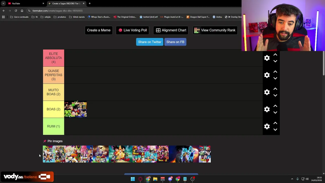Open the Anitsu bookmark

click(x=217, y=17)
